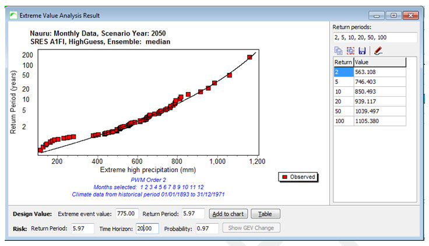The width and height of the screenshot is (429, 246).
Task: Click the Add to chart button
Action: (x=228, y=214)
